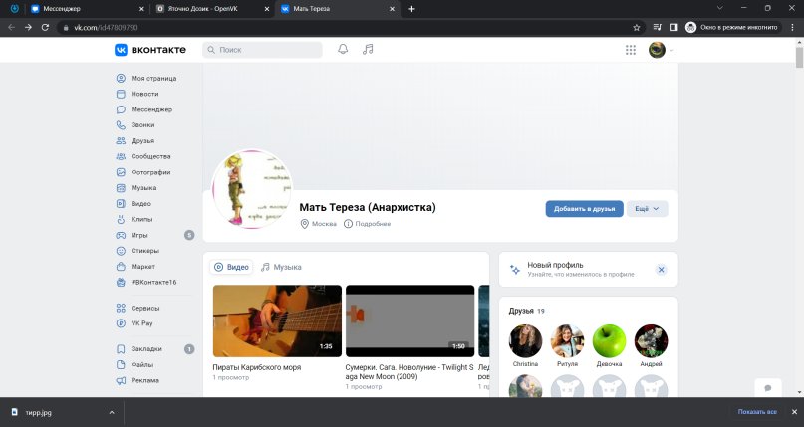Screen dimensions: 804x427
Task: Click 'Добавить в друзья' button
Action: click(584, 209)
